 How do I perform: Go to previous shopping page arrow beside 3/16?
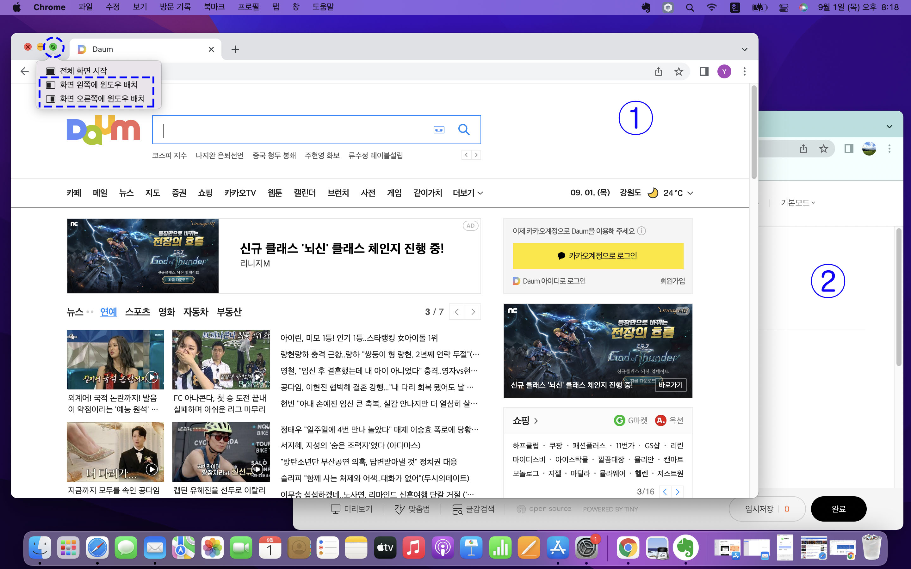click(x=665, y=492)
